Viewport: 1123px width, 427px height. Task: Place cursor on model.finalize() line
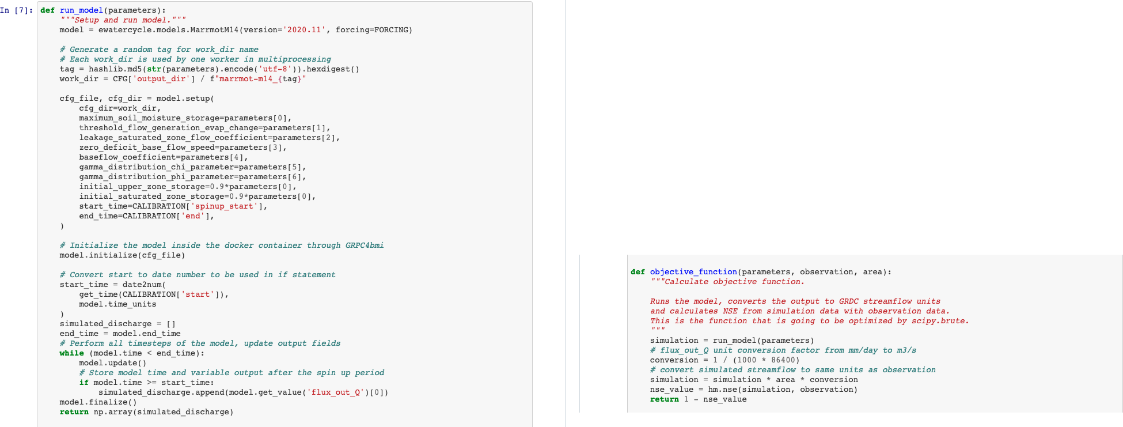(98, 402)
